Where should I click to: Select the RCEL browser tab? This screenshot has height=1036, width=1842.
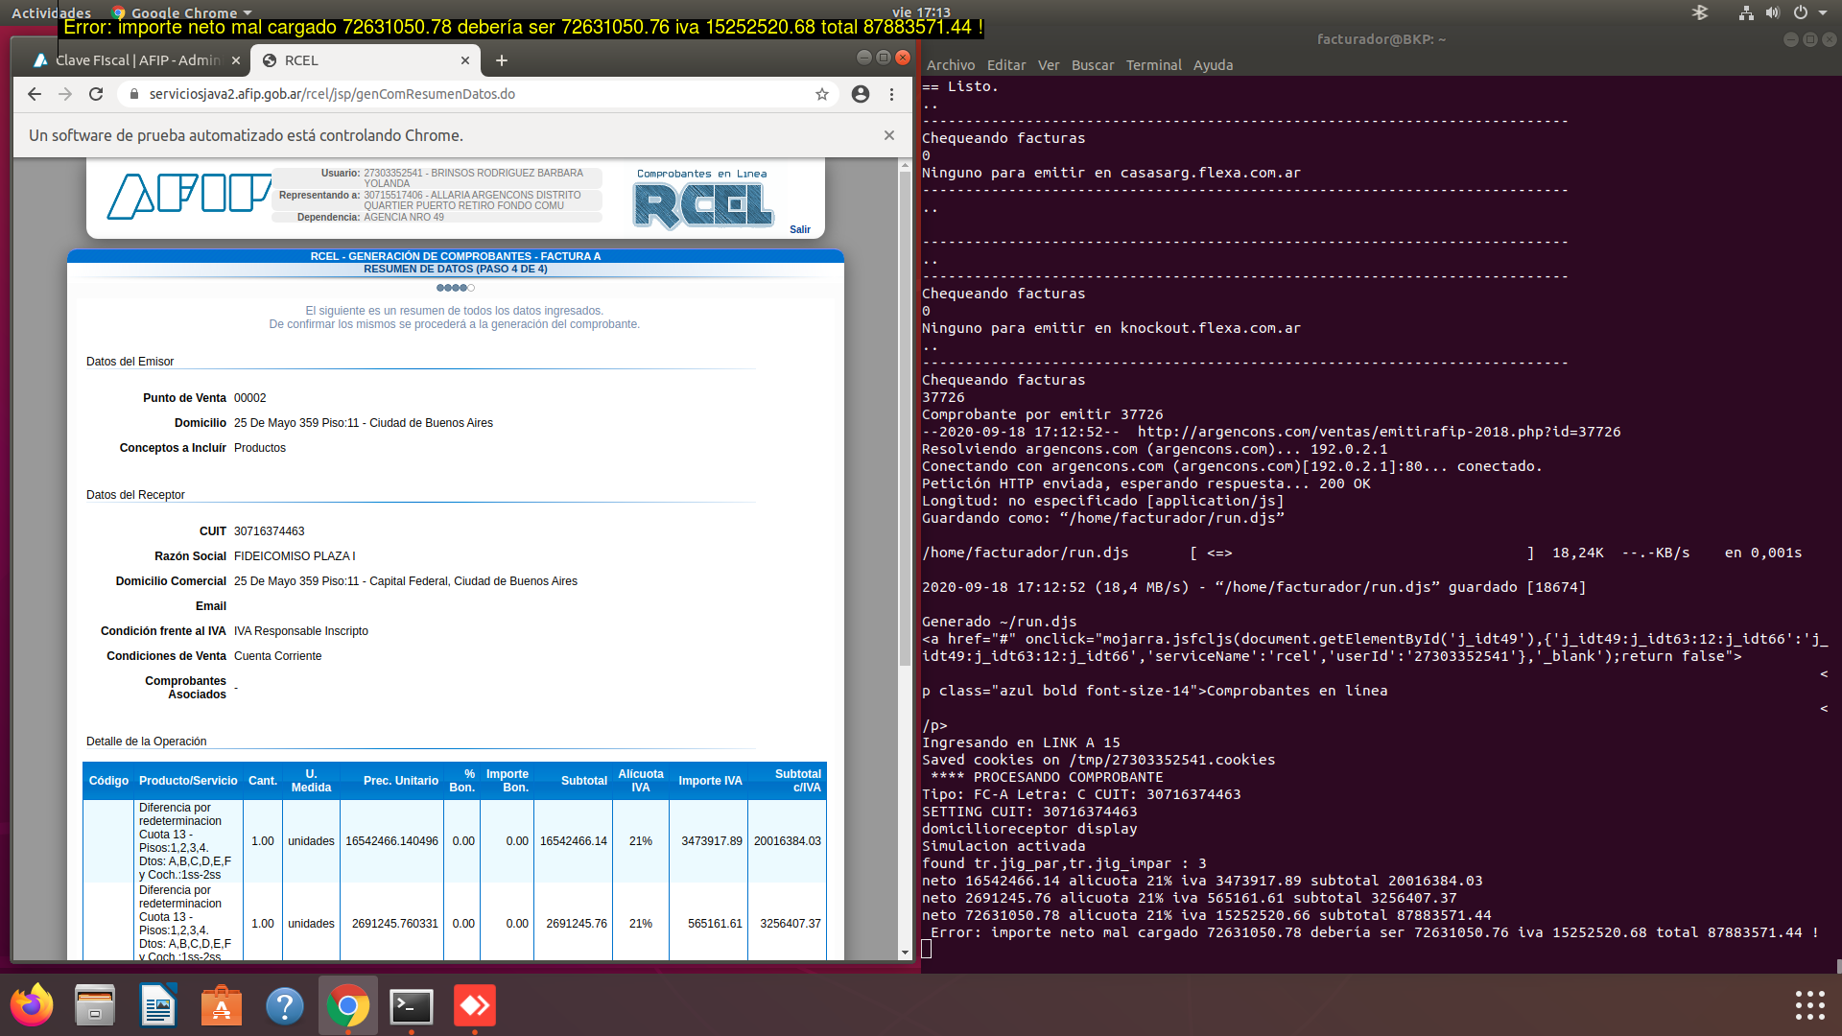tap(365, 60)
